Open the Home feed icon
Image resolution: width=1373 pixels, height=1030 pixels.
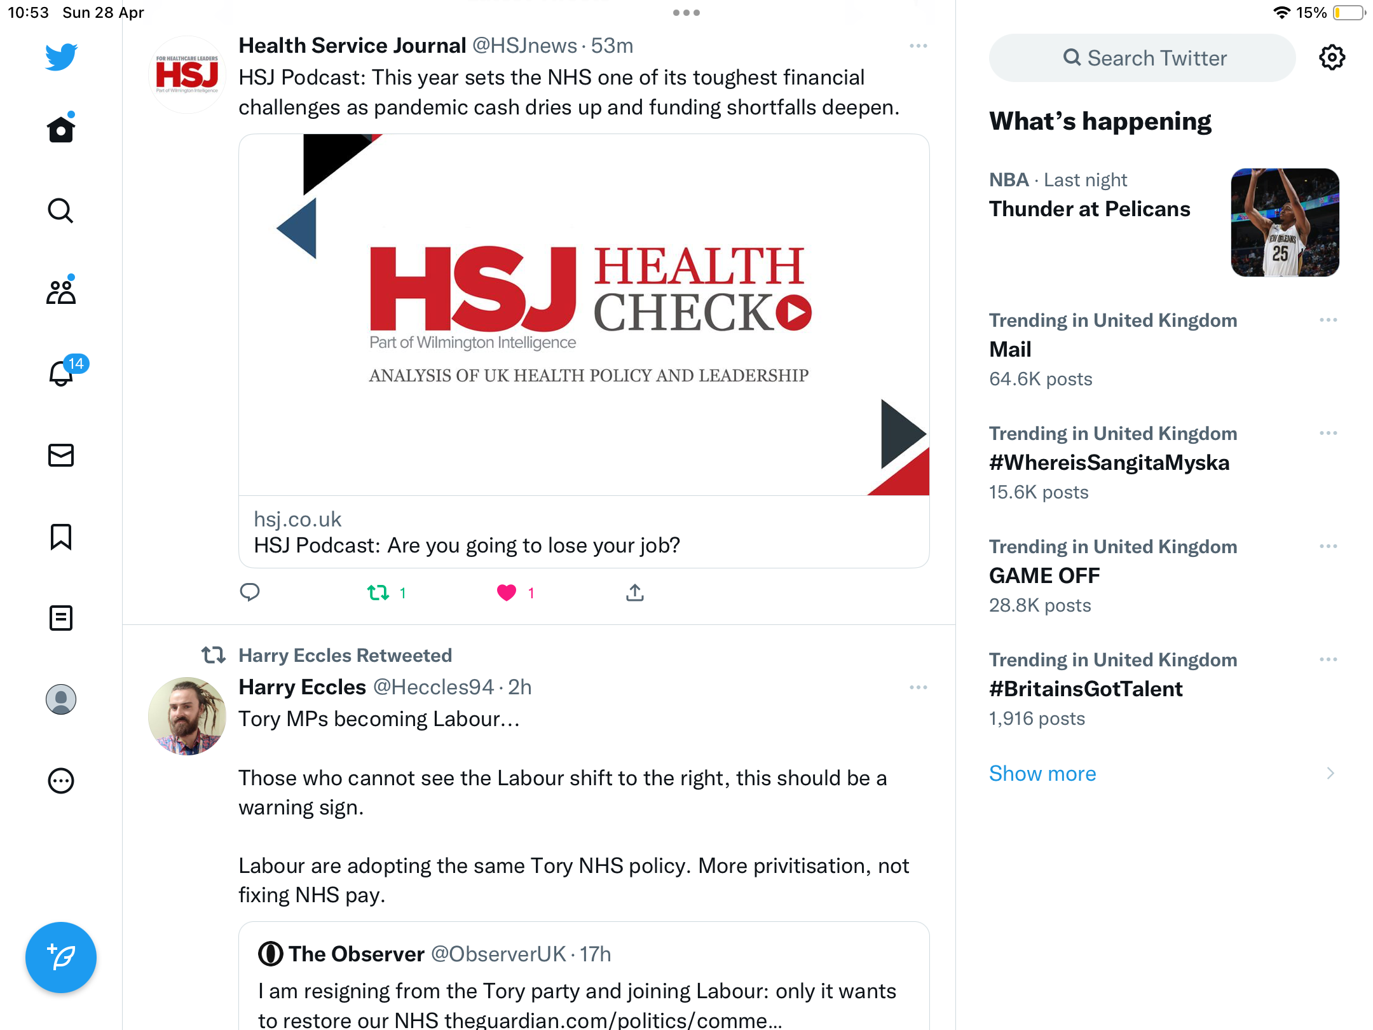[x=61, y=129]
